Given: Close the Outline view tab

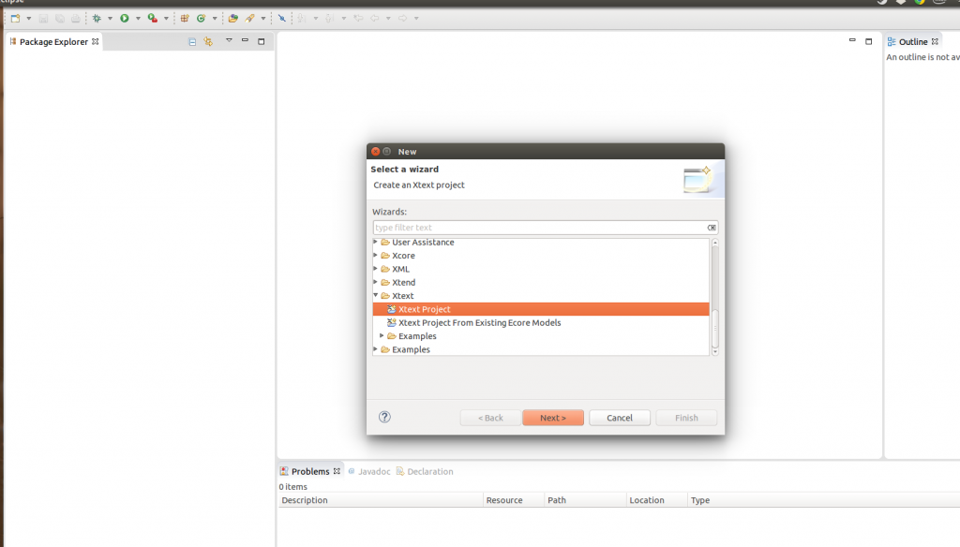Looking at the screenshot, I should point(935,41).
